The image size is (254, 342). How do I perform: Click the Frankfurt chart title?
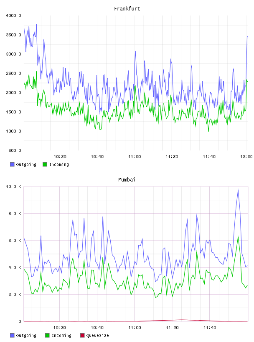[x=127, y=9]
